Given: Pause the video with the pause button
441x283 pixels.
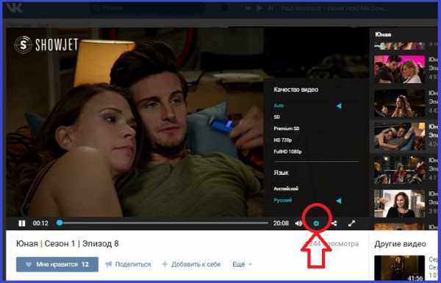Looking at the screenshot, I should [21, 223].
